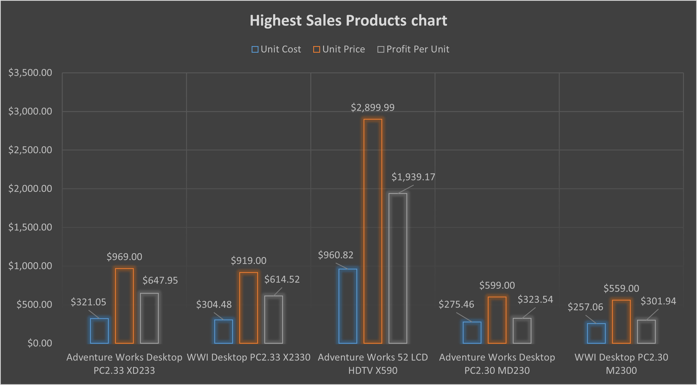
Task: Select the $969.00 data label
Action: [x=124, y=256]
